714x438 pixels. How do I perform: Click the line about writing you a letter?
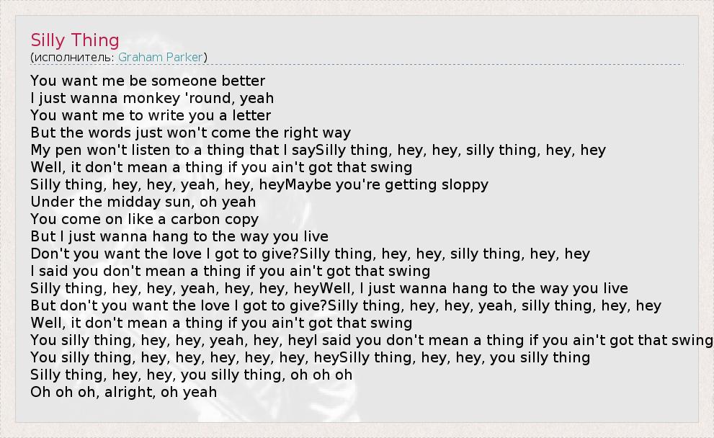coord(151,115)
